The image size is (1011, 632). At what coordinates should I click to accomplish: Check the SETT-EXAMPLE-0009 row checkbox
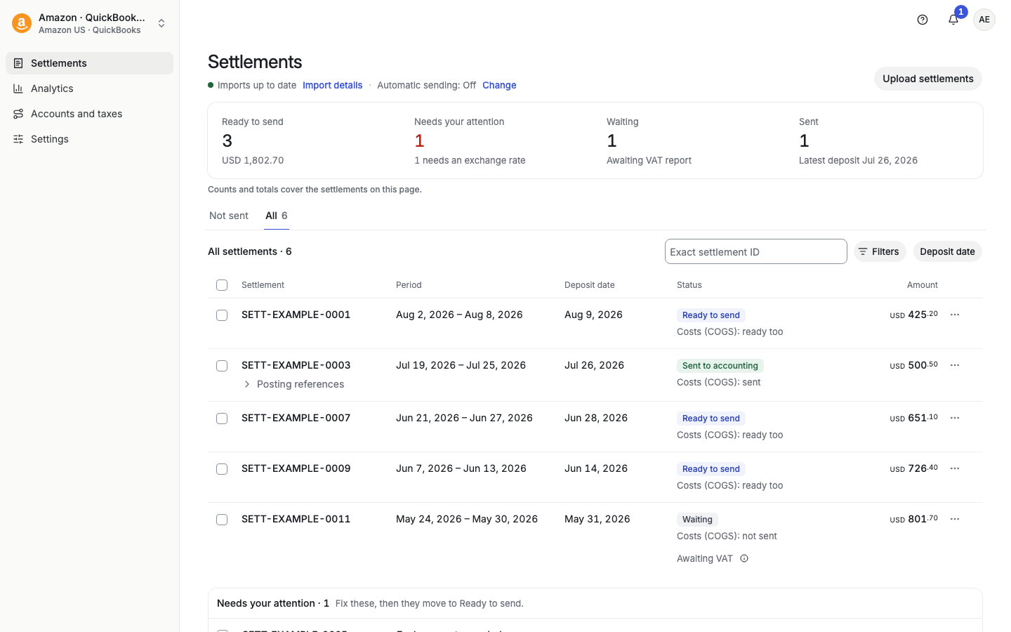(x=222, y=469)
